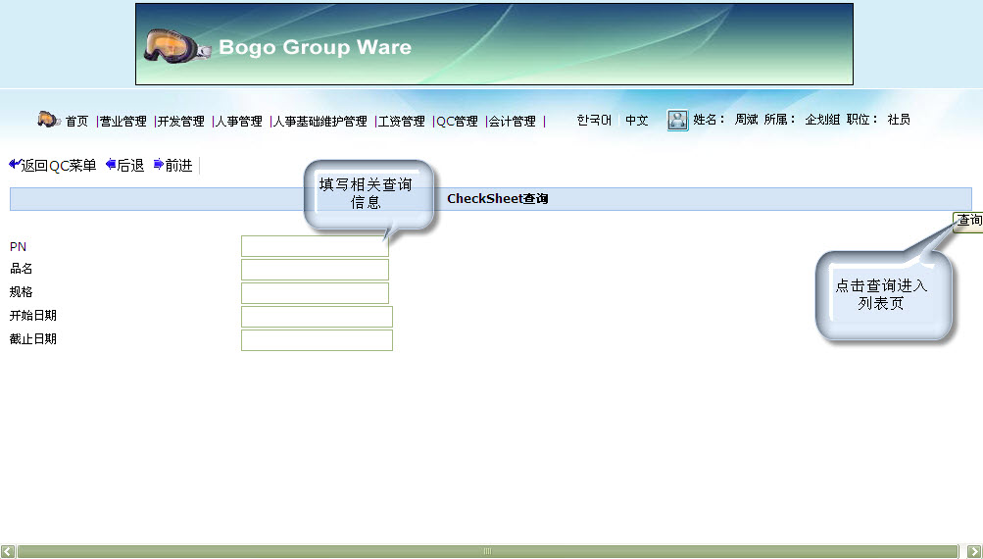The image size is (983, 559).
Task: Open the 开发管理 menu
Action: pyautogui.click(x=181, y=121)
